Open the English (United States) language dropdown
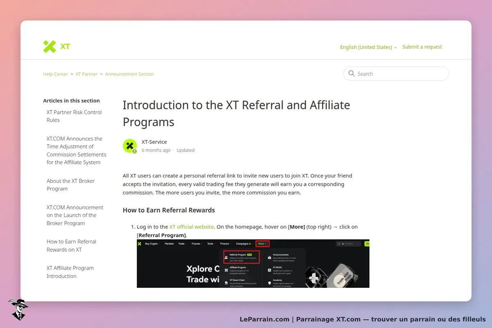 (368, 47)
